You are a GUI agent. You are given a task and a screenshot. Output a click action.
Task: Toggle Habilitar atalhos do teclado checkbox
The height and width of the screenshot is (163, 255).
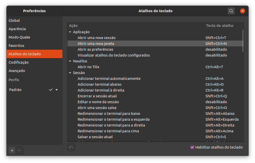pos(192,147)
